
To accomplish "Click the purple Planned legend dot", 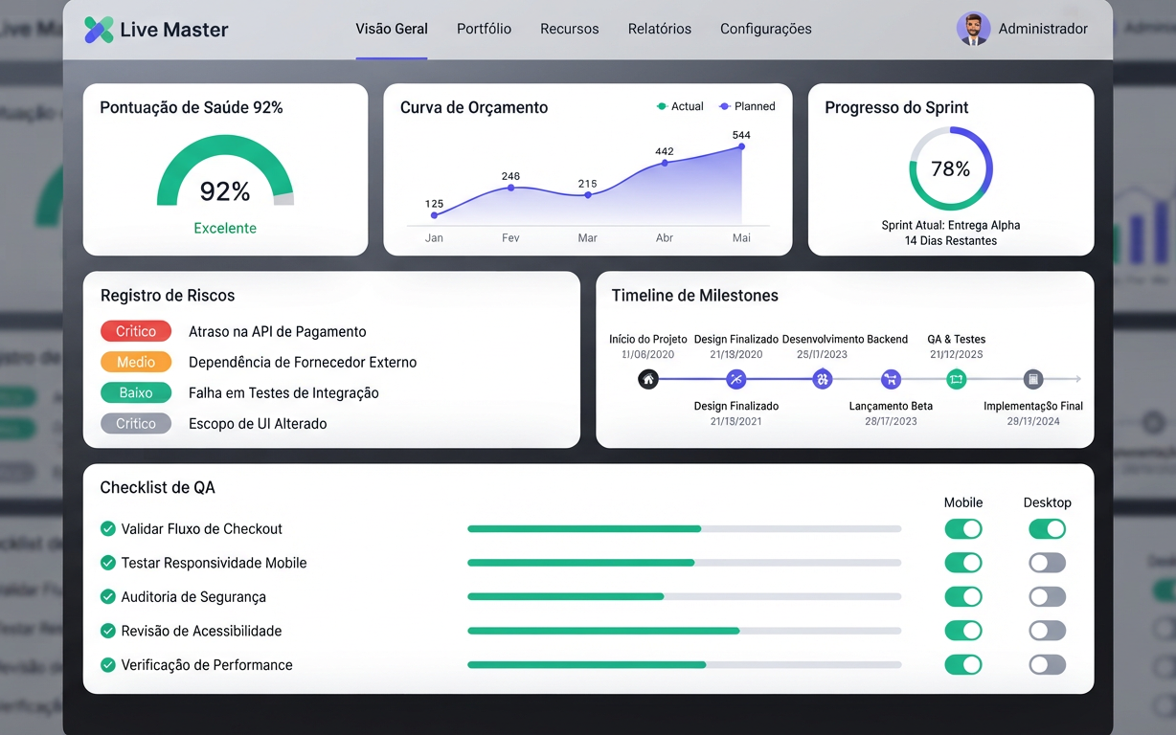I will coord(724,106).
